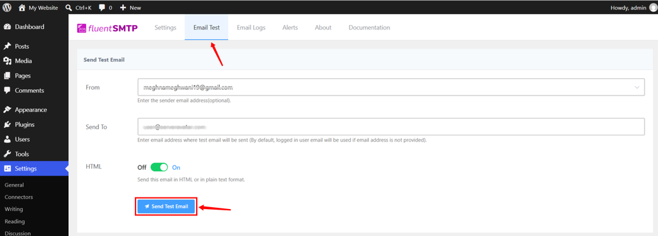Image resolution: width=658 pixels, height=236 pixels.
Task: Open the Email Logs tab
Action: 251,28
